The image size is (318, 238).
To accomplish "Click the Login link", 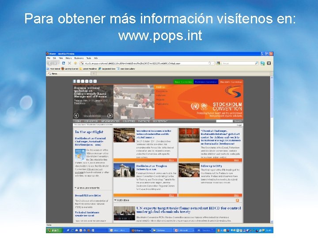I will 239,125.
